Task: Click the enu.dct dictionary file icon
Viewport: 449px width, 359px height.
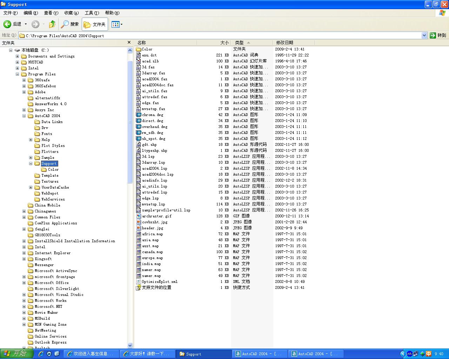Action: 138,55
